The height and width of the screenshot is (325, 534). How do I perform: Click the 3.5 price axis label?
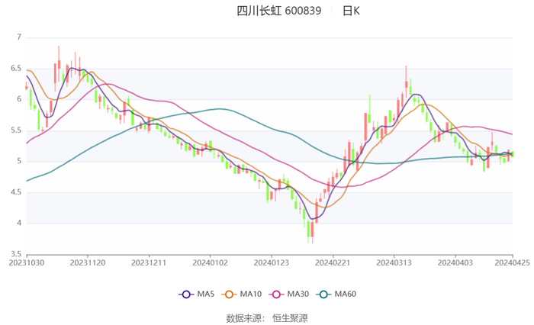coord(17,254)
